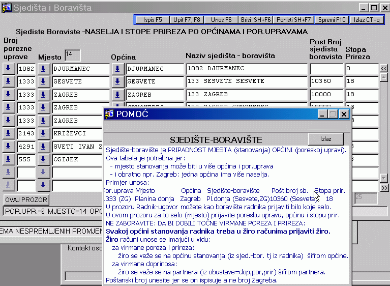This screenshot has width=390, height=286.
Task: Select Općina field containing SESVETE
Action: [155, 81]
